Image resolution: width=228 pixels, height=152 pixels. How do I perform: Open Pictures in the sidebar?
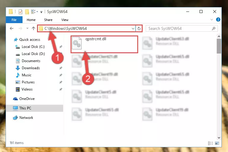pyautogui.click(x=28, y=82)
